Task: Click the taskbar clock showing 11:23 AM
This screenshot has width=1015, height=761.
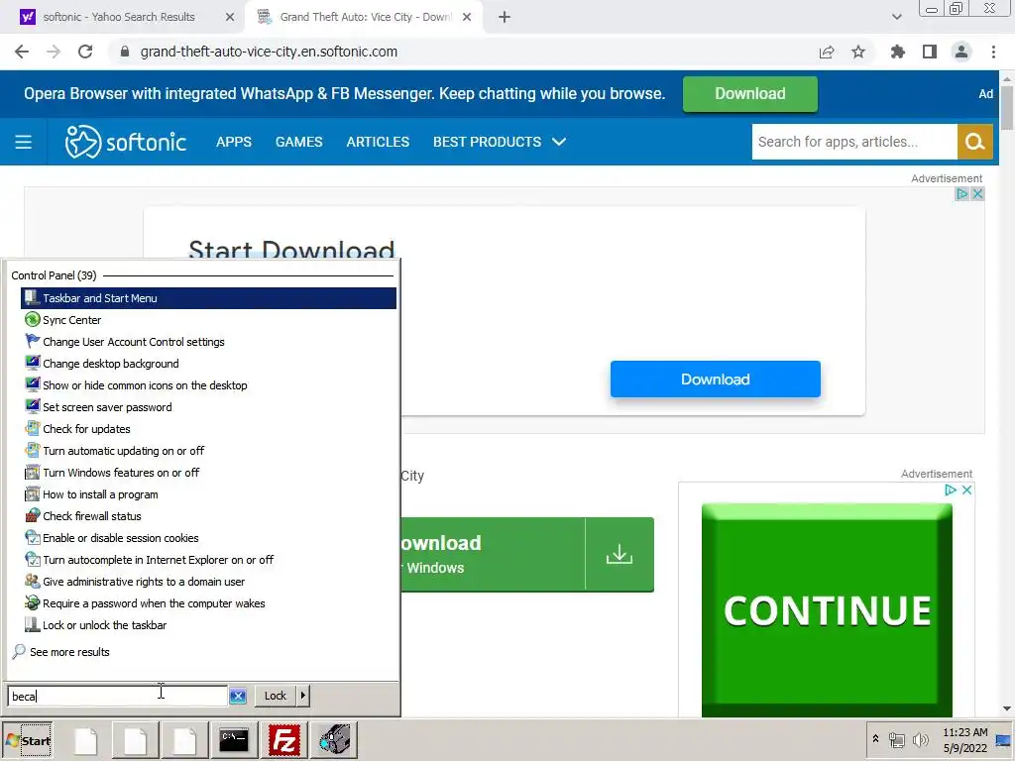Action: 964,739
